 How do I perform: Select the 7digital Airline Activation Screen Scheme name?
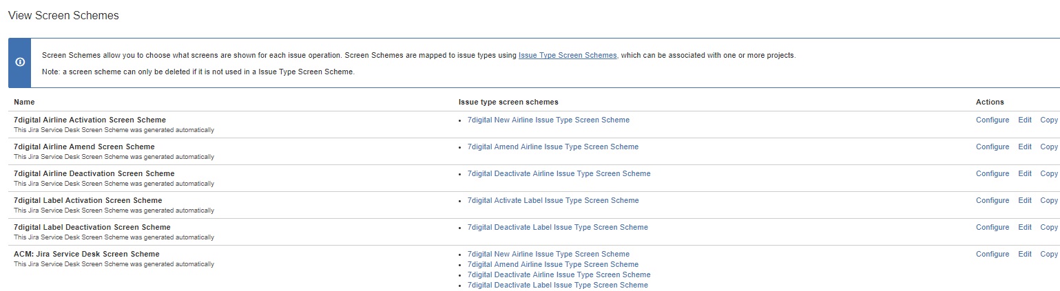90,120
